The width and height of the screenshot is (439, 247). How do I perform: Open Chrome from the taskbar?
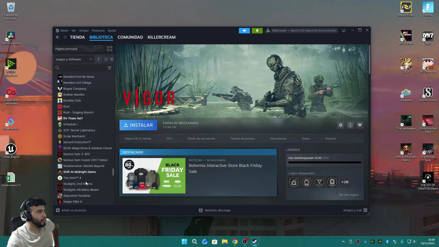235,242
